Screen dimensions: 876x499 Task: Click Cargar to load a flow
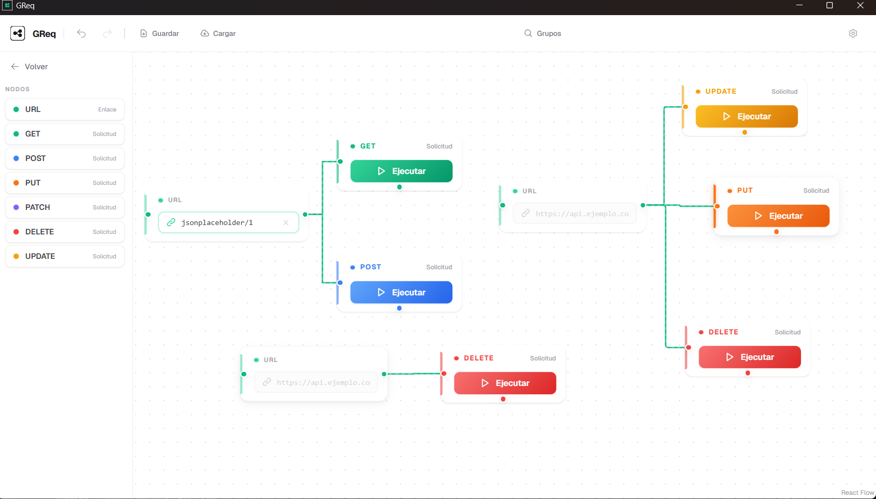tap(218, 33)
